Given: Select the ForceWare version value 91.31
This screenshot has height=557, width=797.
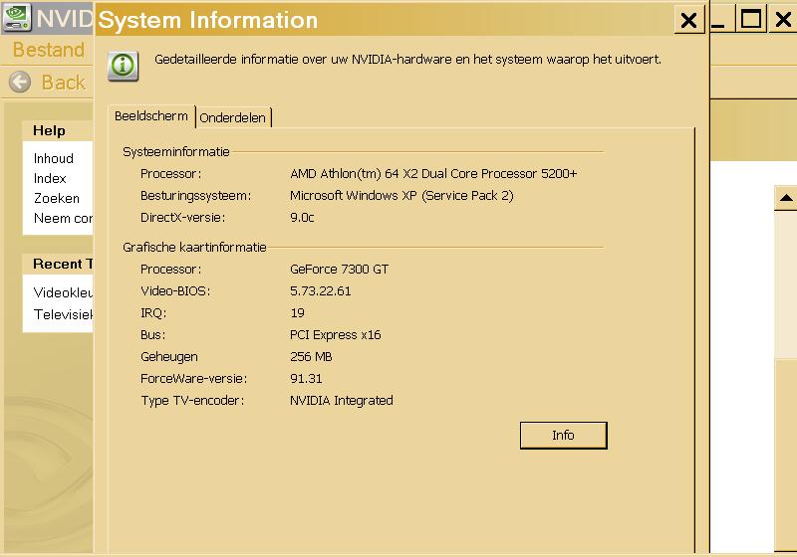Looking at the screenshot, I should coord(306,378).
